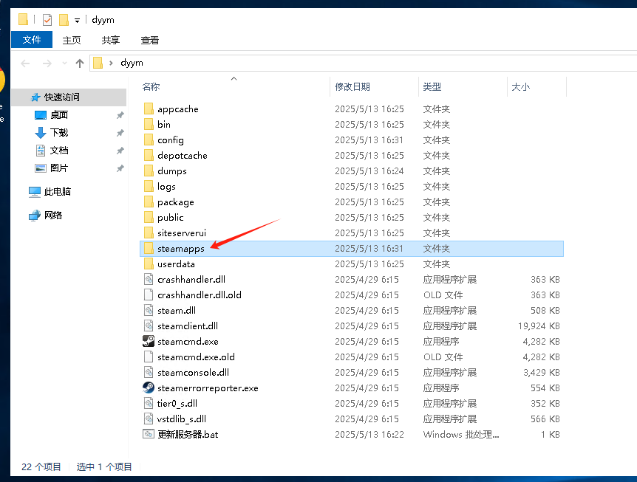Click the steam.dll file icon

click(x=149, y=310)
